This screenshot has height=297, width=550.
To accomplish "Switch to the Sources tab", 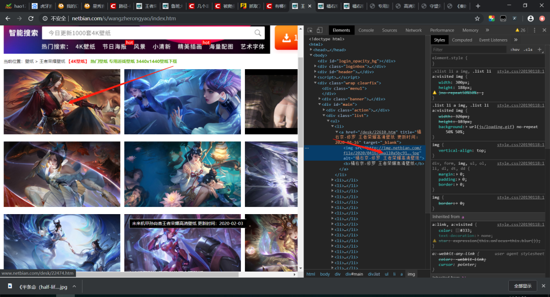I will pyautogui.click(x=390, y=30).
